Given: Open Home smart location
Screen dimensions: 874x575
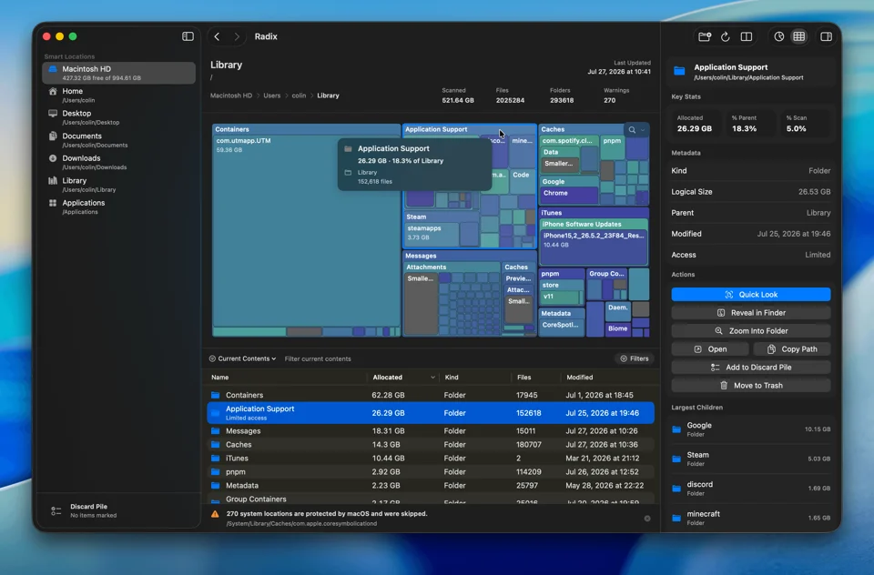Looking at the screenshot, I should (118, 96).
